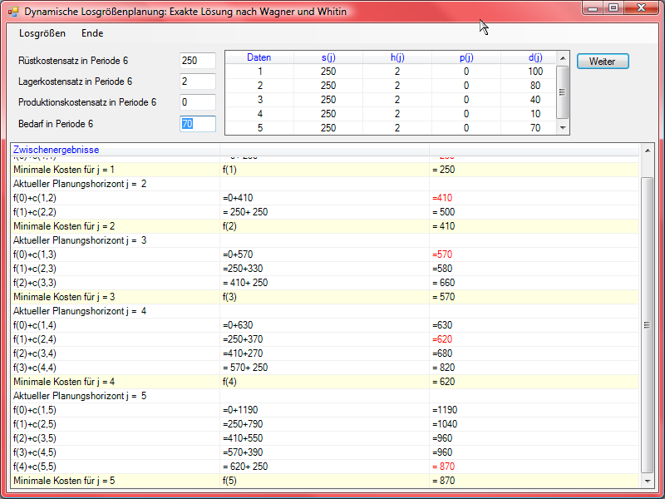Select the Bedarf in Periode 6 field
Image resolution: width=665 pixels, height=499 pixels.
[x=198, y=123]
